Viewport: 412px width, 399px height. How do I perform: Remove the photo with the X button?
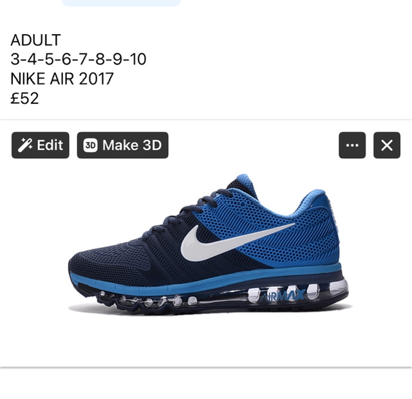coord(387,145)
